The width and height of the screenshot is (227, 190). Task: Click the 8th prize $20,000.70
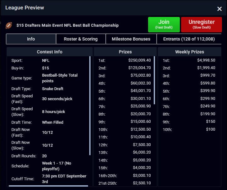click(x=141, y=114)
